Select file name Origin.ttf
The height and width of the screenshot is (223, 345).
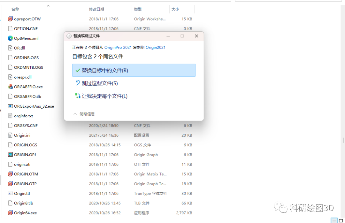click(x=22, y=193)
